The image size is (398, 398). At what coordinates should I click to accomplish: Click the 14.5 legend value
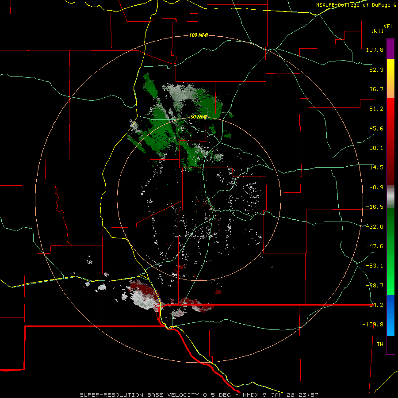click(x=376, y=168)
